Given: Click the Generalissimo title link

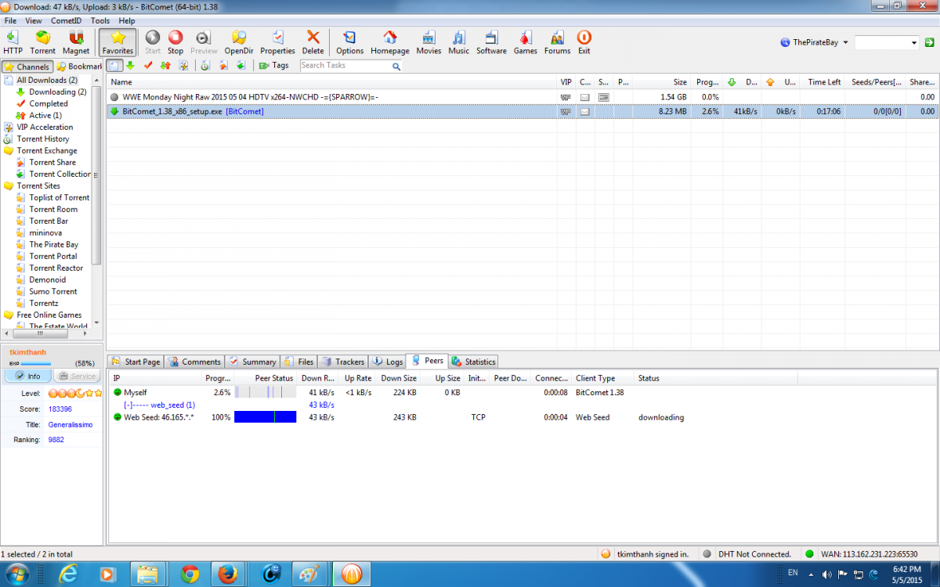Looking at the screenshot, I should point(70,424).
